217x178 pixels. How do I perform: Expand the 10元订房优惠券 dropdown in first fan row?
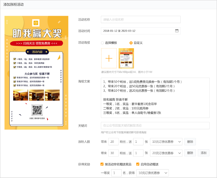coord(166,142)
